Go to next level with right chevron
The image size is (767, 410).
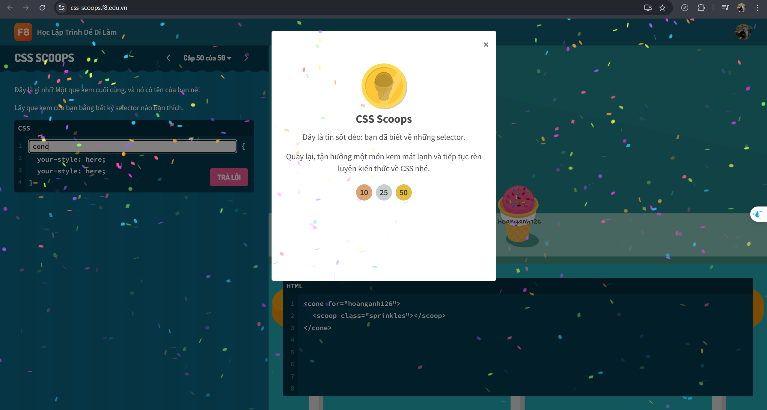(x=246, y=58)
